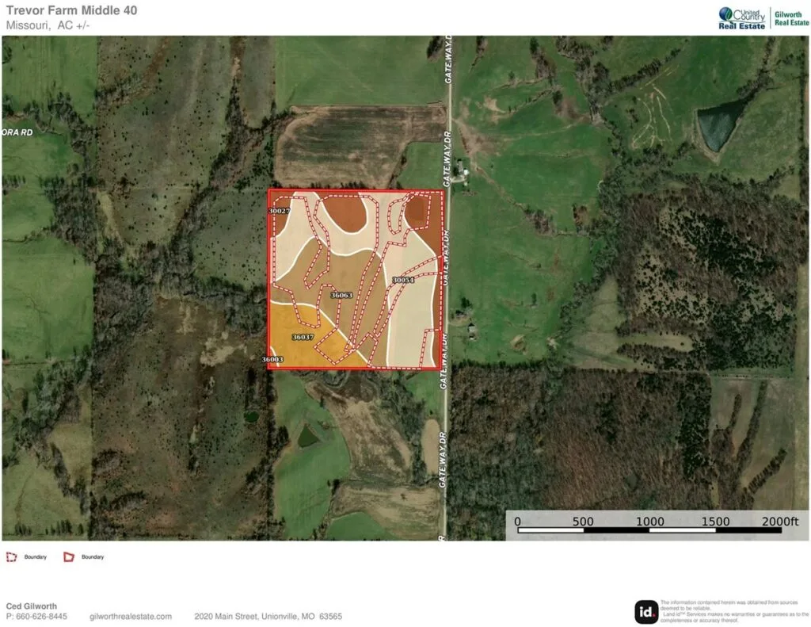This screenshot has height=627, width=811.
Task: Select the 36003 soil code label
Action: pos(272,359)
